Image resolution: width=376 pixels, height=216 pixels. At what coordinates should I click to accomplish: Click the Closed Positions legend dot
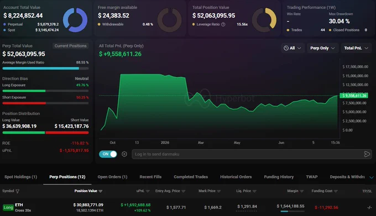330,30
